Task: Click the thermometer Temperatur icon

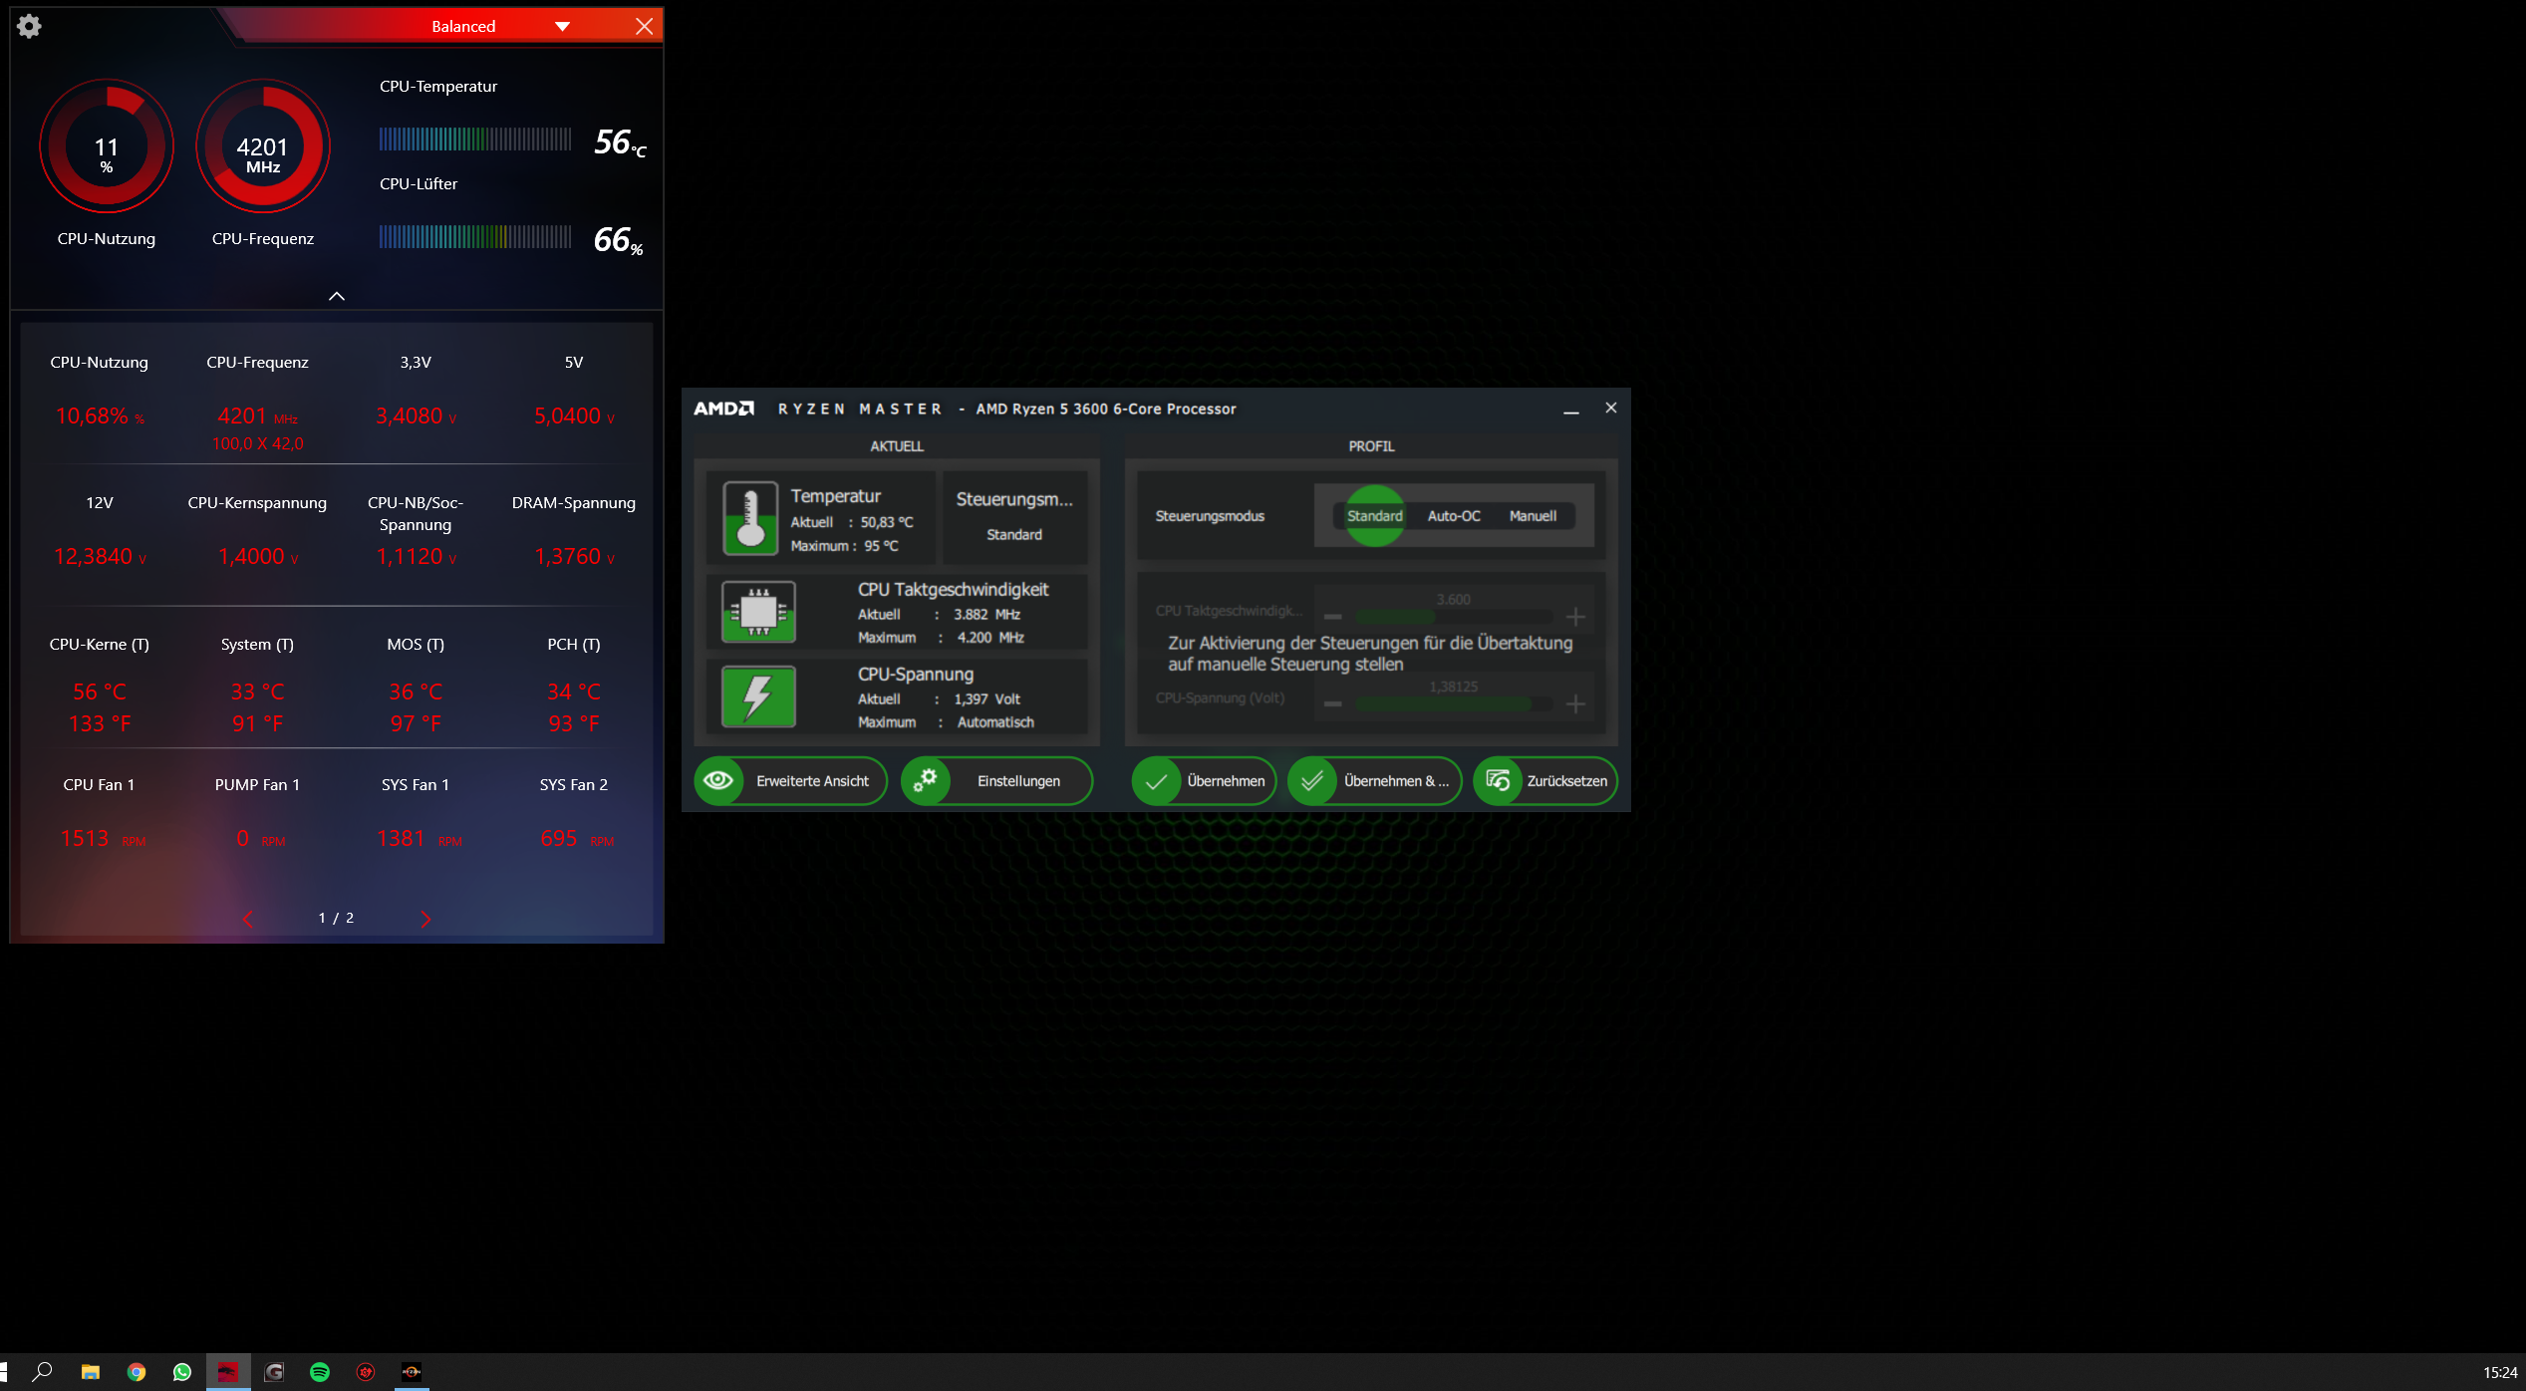Action: click(749, 518)
